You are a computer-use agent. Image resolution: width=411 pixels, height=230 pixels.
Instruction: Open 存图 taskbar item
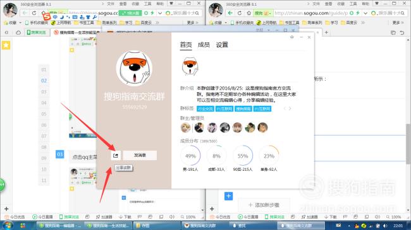point(156,226)
